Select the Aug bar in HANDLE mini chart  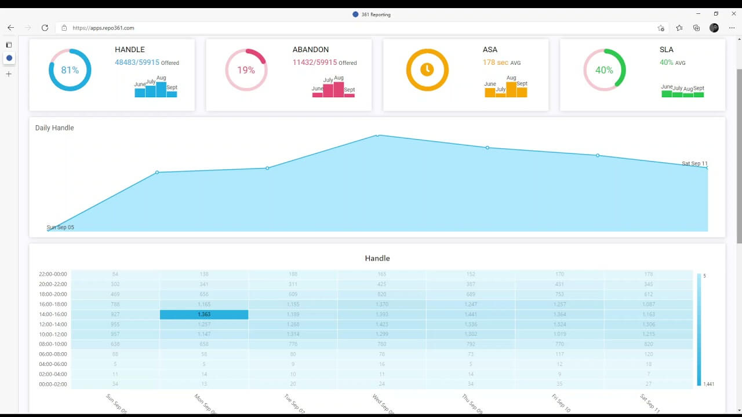tap(161, 89)
